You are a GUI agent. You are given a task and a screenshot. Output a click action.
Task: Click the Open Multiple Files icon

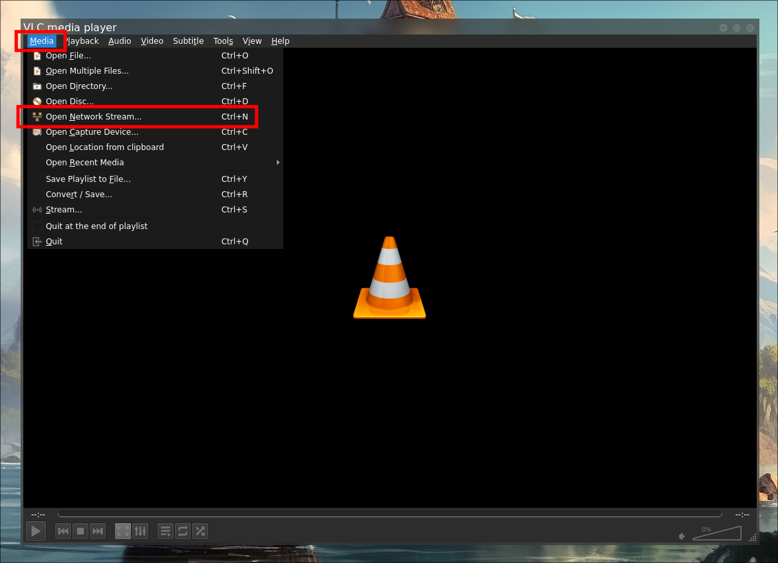[37, 71]
